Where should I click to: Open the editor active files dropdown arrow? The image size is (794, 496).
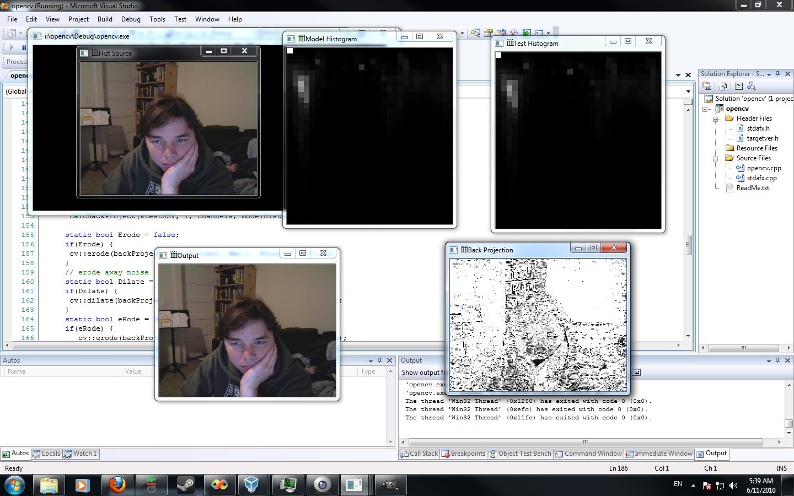point(678,75)
